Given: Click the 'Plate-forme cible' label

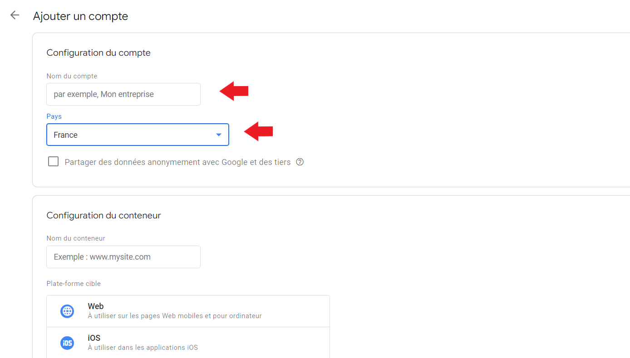Looking at the screenshot, I should click(74, 284).
